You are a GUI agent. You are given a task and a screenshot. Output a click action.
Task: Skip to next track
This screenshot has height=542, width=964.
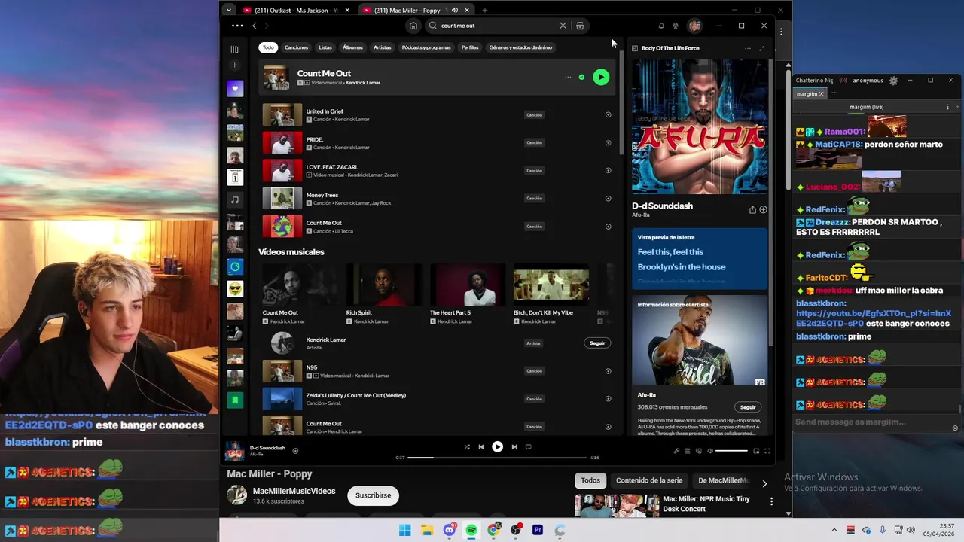[x=514, y=447]
